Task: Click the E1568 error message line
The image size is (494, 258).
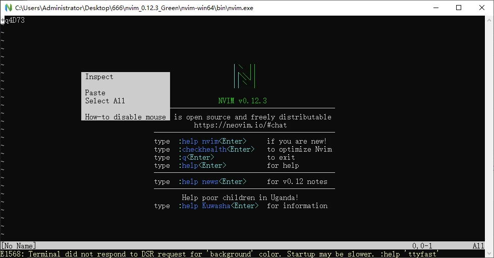Action: [219, 254]
